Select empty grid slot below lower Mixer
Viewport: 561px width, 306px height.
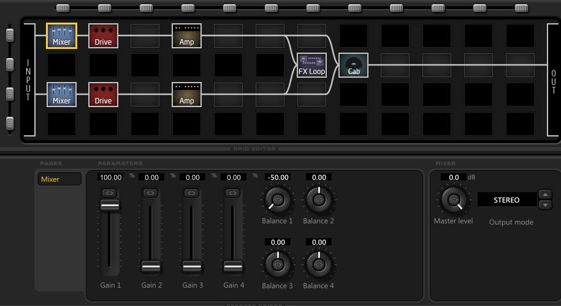(x=61, y=124)
